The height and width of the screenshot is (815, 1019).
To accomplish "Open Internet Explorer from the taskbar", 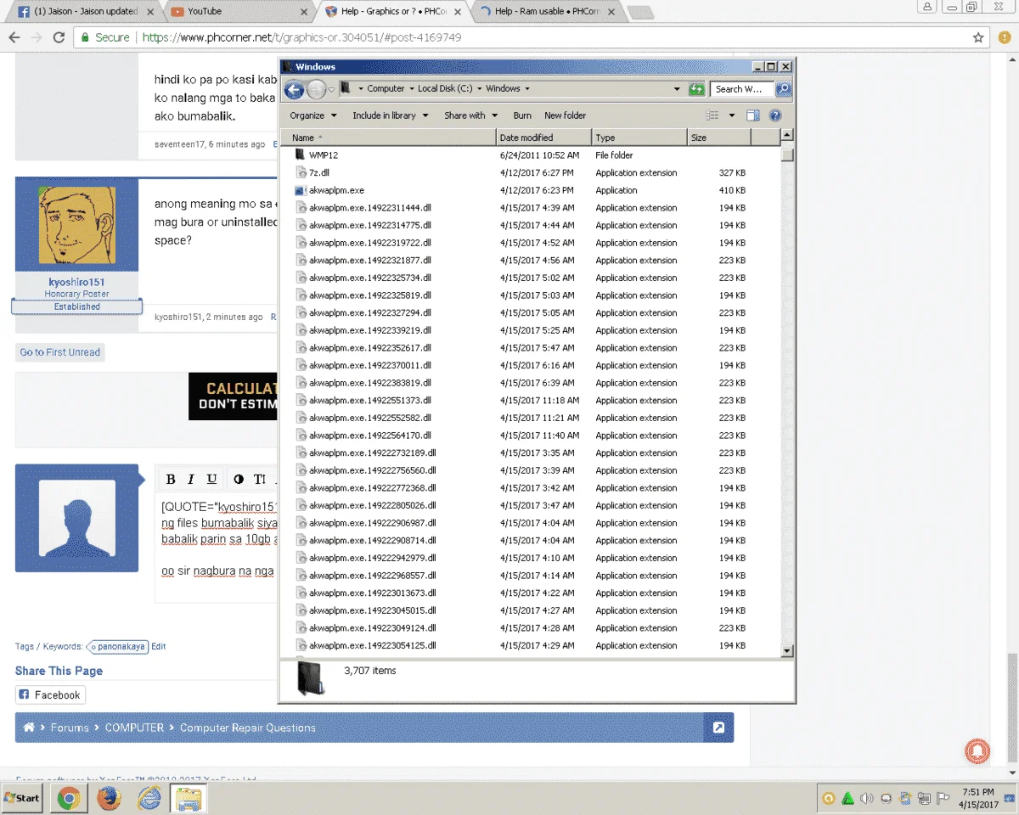I will (149, 798).
